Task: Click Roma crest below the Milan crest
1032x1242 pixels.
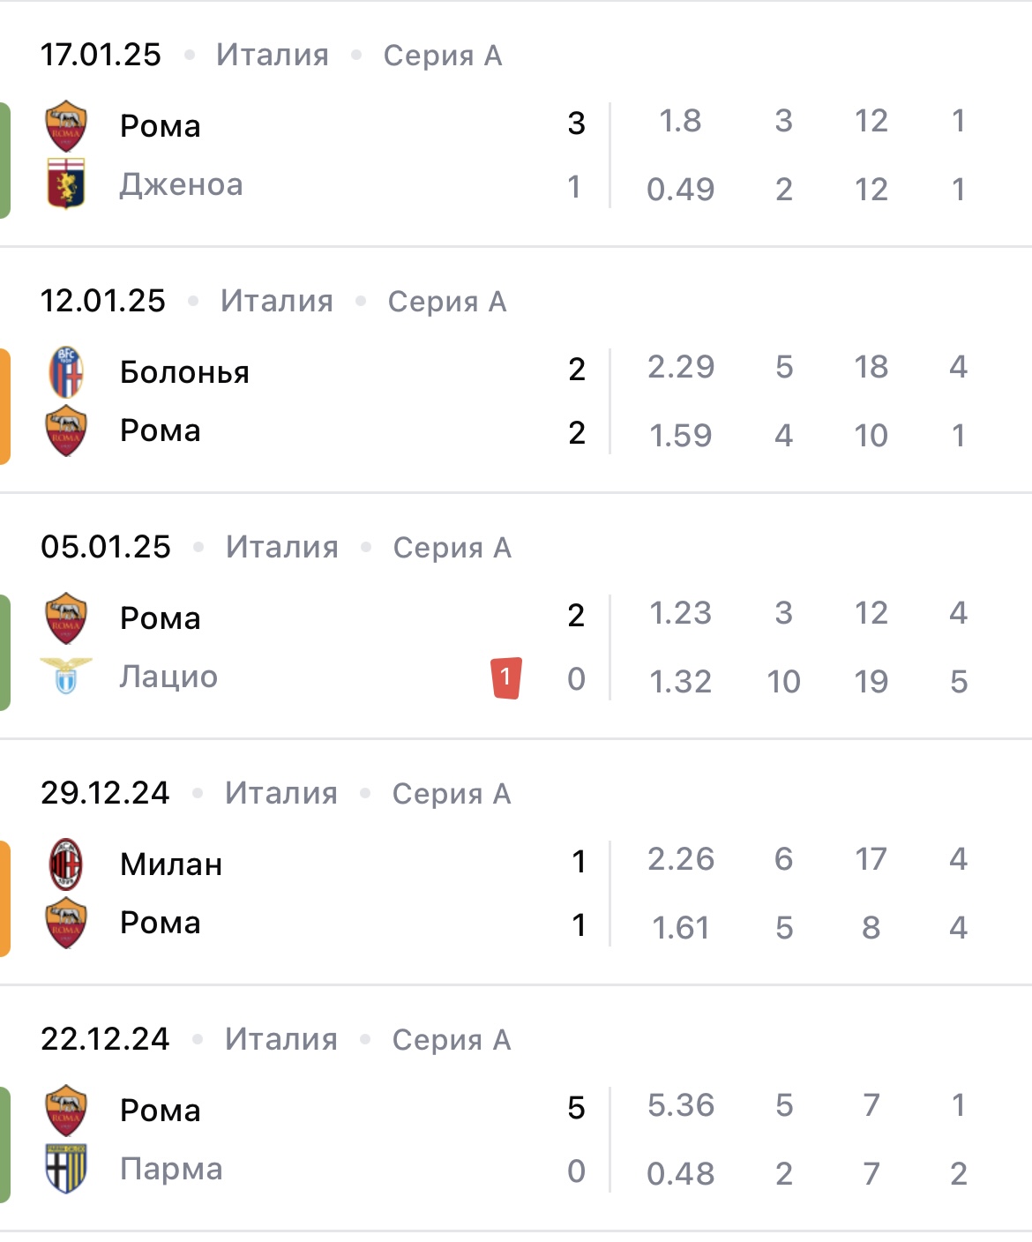Action: coord(66,923)
